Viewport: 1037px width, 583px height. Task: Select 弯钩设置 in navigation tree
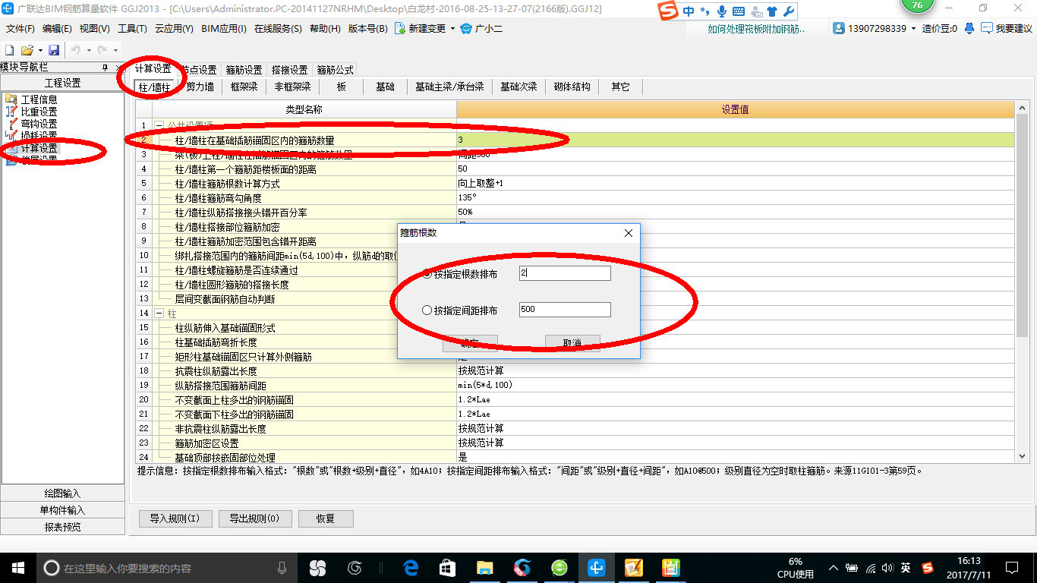[x=39, y=124]
